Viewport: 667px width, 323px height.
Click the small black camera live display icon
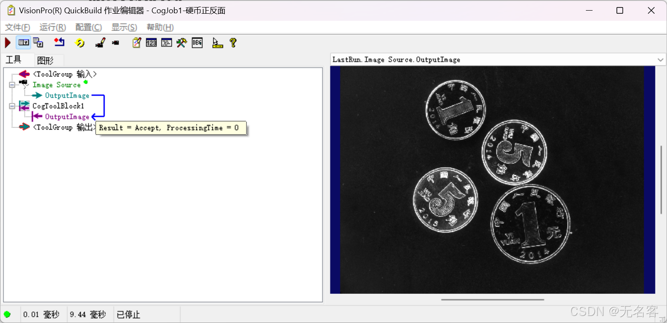[x=116, y=43]
